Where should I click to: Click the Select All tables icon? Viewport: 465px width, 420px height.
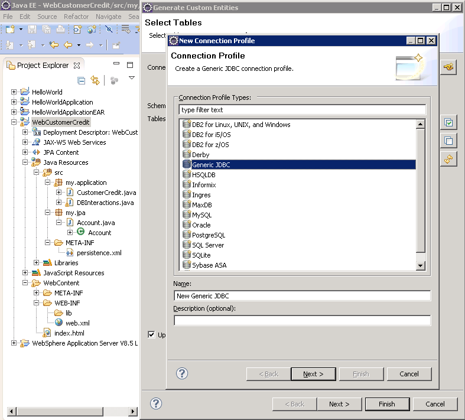[448, 122]
